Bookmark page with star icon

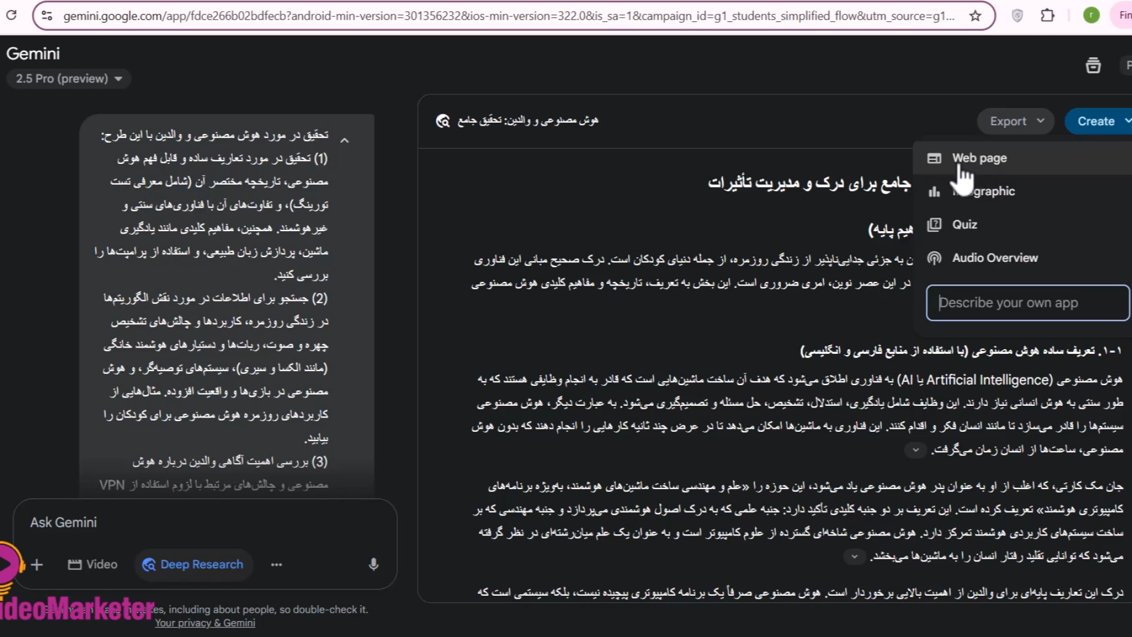(975, 16)
